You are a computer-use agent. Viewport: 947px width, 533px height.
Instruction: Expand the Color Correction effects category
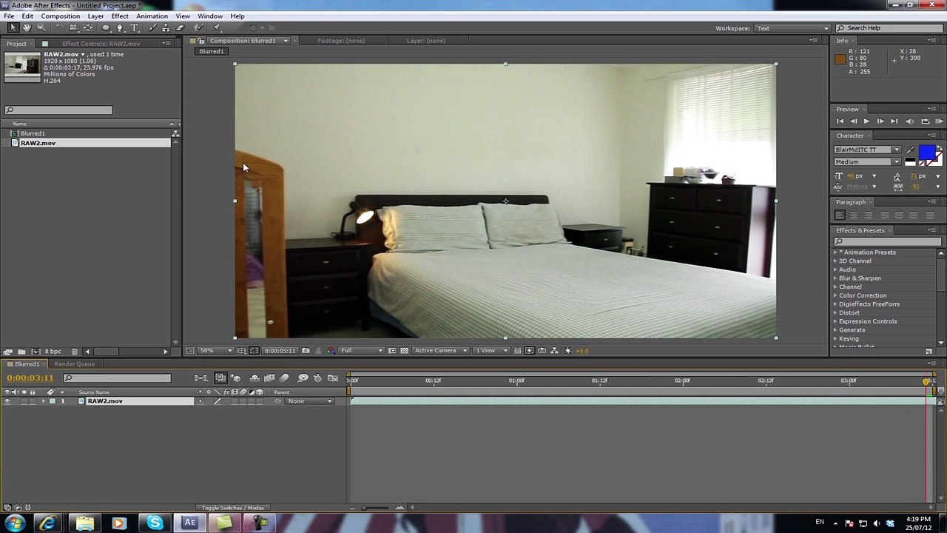(x=836, y=295)
